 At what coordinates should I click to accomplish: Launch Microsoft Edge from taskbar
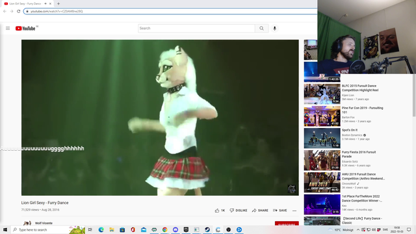coord(101,229)
